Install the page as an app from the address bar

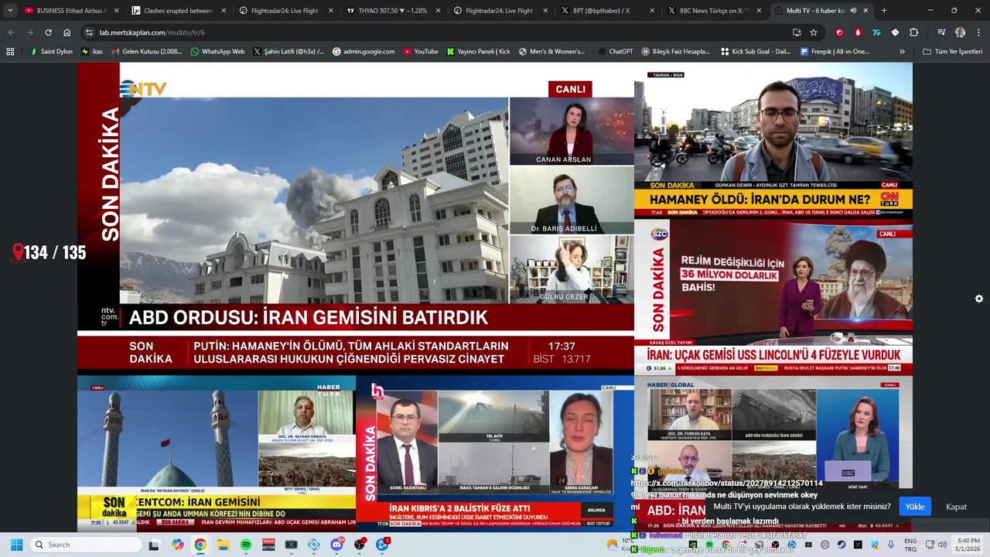click(x=797, y=32)
